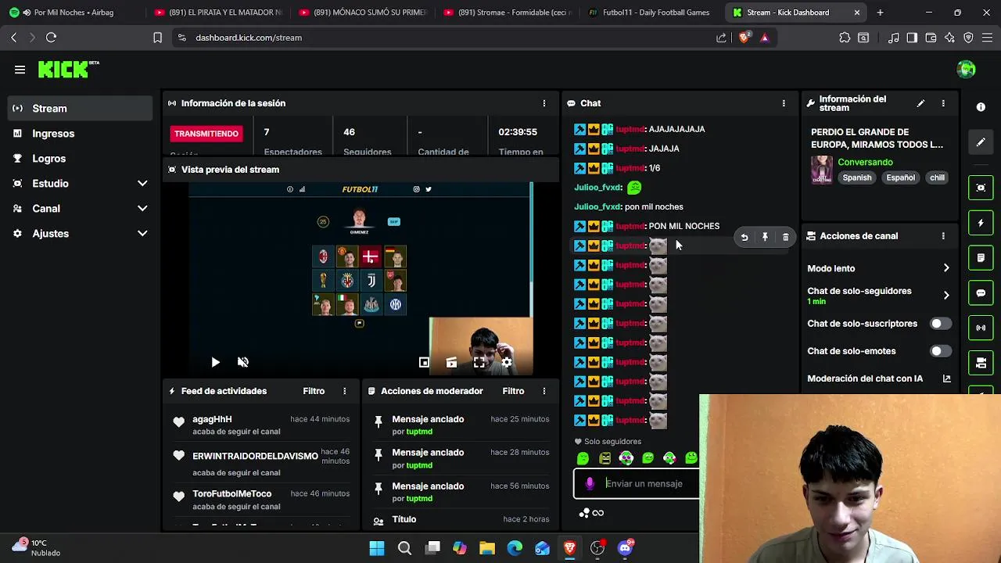Click the camera panel icon in right rail
Image resolution: width=1001 pixels, height=563 pixels.
(981, 363)
